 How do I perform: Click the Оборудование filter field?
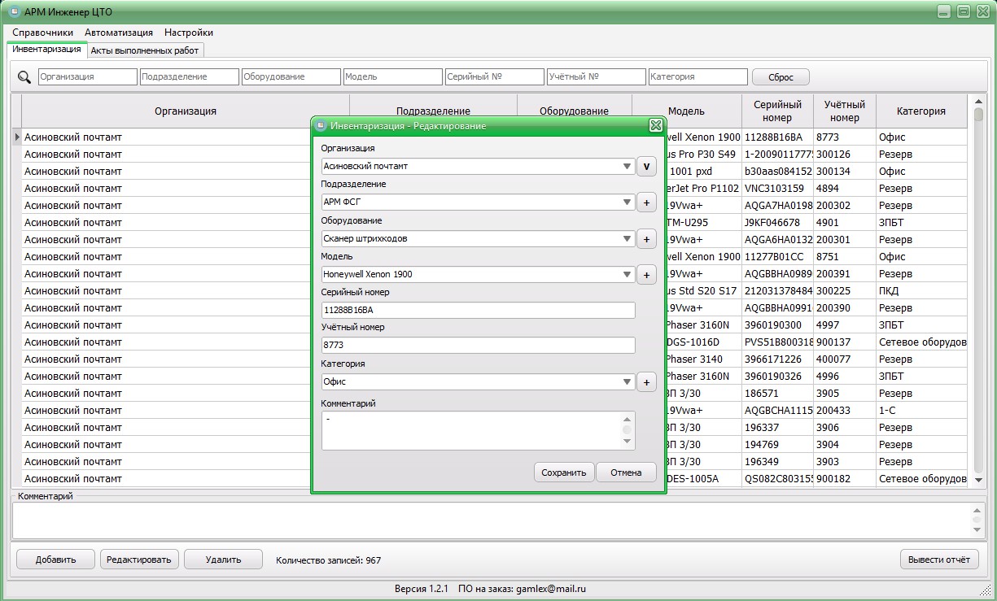point(291,76)
